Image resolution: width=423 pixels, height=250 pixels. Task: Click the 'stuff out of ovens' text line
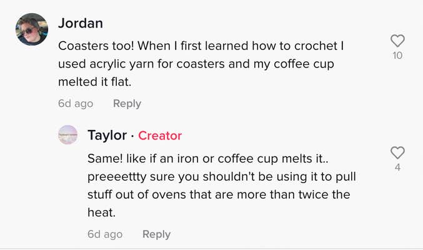[x=219, y=194]
